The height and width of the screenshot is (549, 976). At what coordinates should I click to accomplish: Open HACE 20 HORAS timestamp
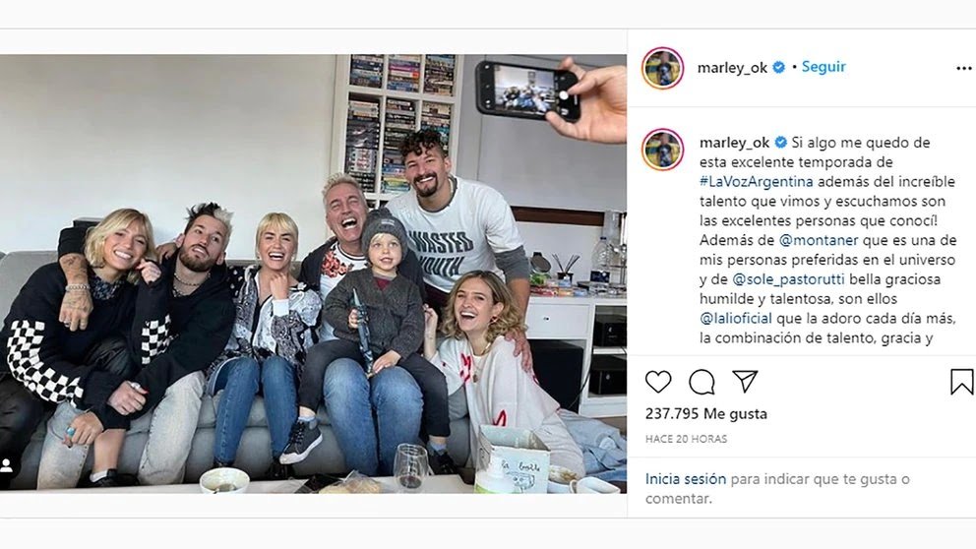click(x=686, y=439)
